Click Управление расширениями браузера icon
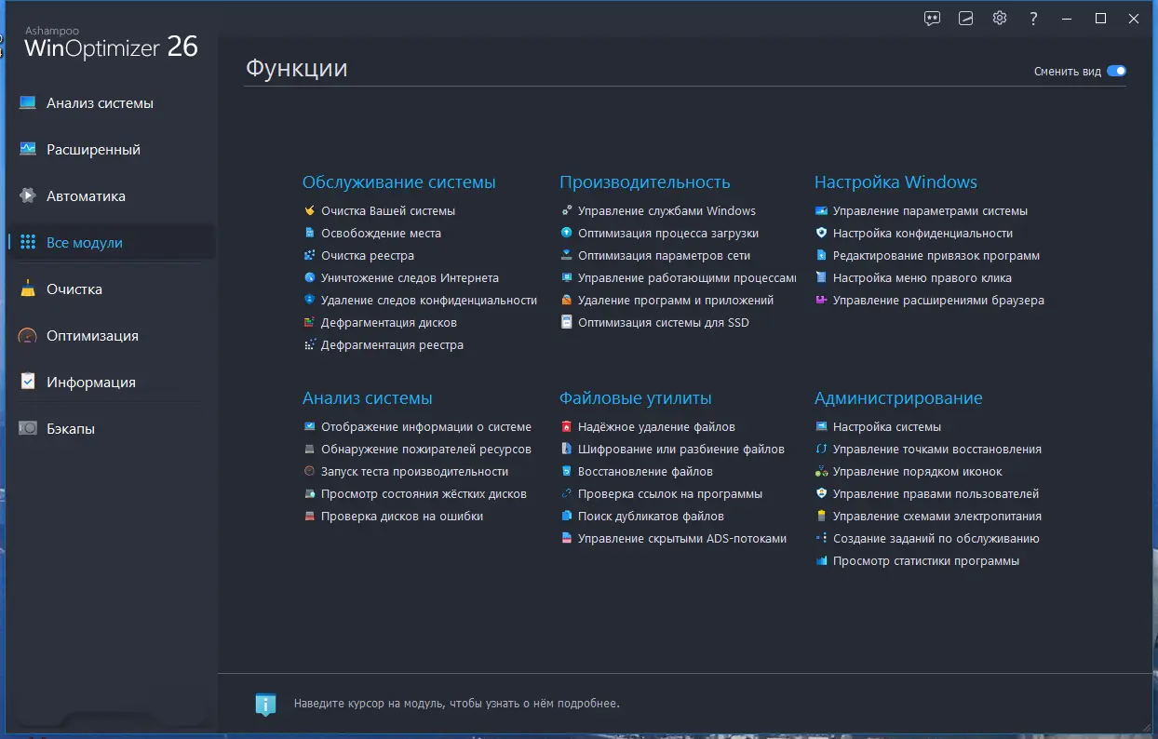The height and width of the screenshot is (739, 1158). pos(821,300)
